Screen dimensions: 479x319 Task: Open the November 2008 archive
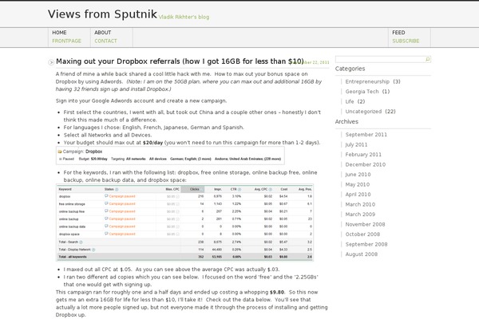[x=365, y=224]
